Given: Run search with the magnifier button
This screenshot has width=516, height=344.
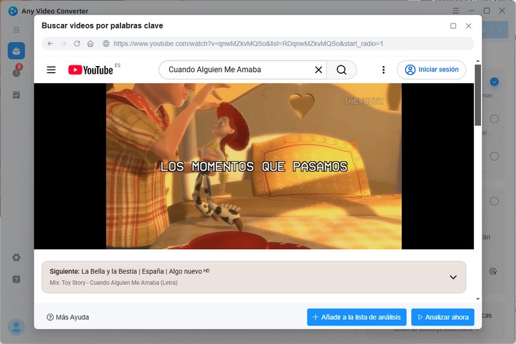Looking at the screenshot, I should [x=341, y=69].
